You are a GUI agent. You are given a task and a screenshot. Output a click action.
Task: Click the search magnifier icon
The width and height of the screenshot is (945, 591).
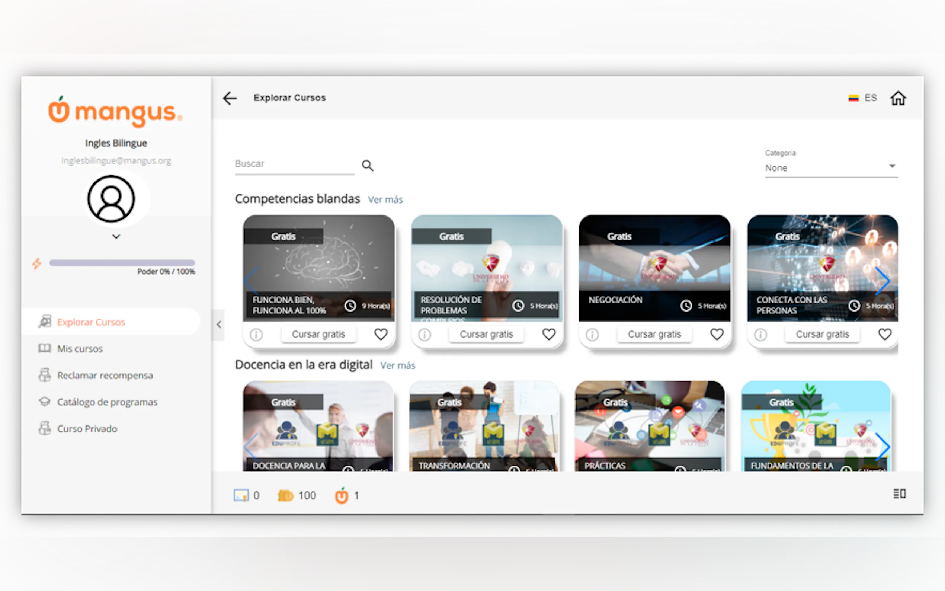[367, 165]
